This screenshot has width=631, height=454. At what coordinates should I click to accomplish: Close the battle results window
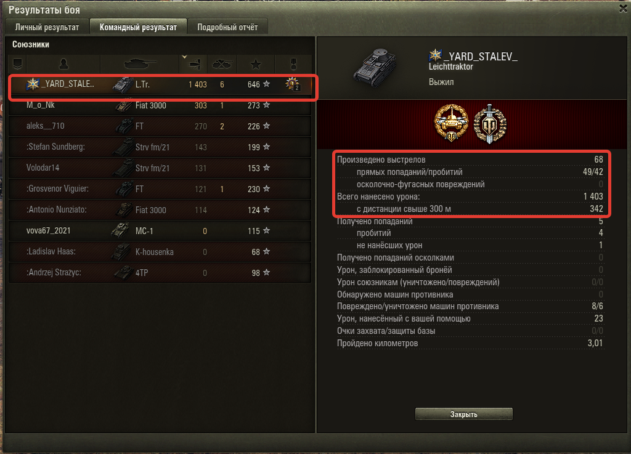click(623, 9)
